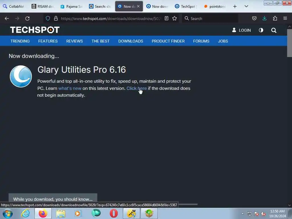Open the Save to Pocket icon
Image resolution: width=292 pixels, height=219 pixels.
click(x=254, y=18)
